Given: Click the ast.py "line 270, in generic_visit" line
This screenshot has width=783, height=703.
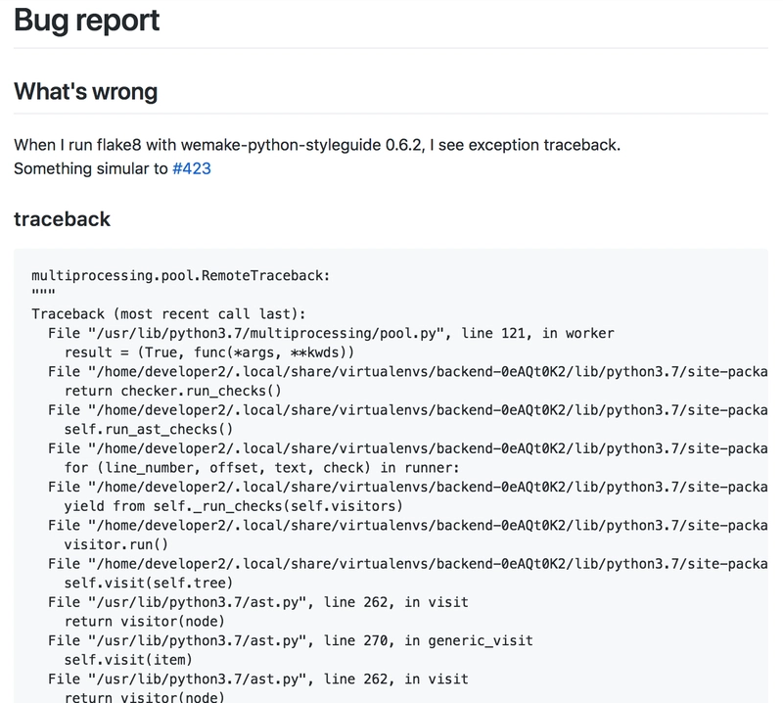Looking at the screenshot, I should tap(290, 640).
